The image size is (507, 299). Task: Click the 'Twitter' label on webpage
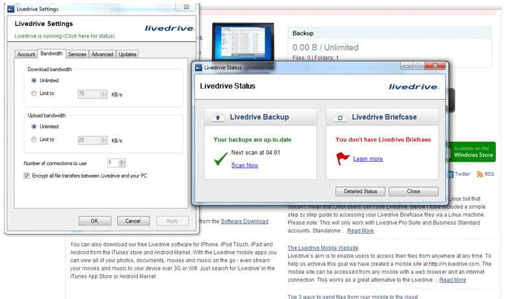(x=462, y=174)
